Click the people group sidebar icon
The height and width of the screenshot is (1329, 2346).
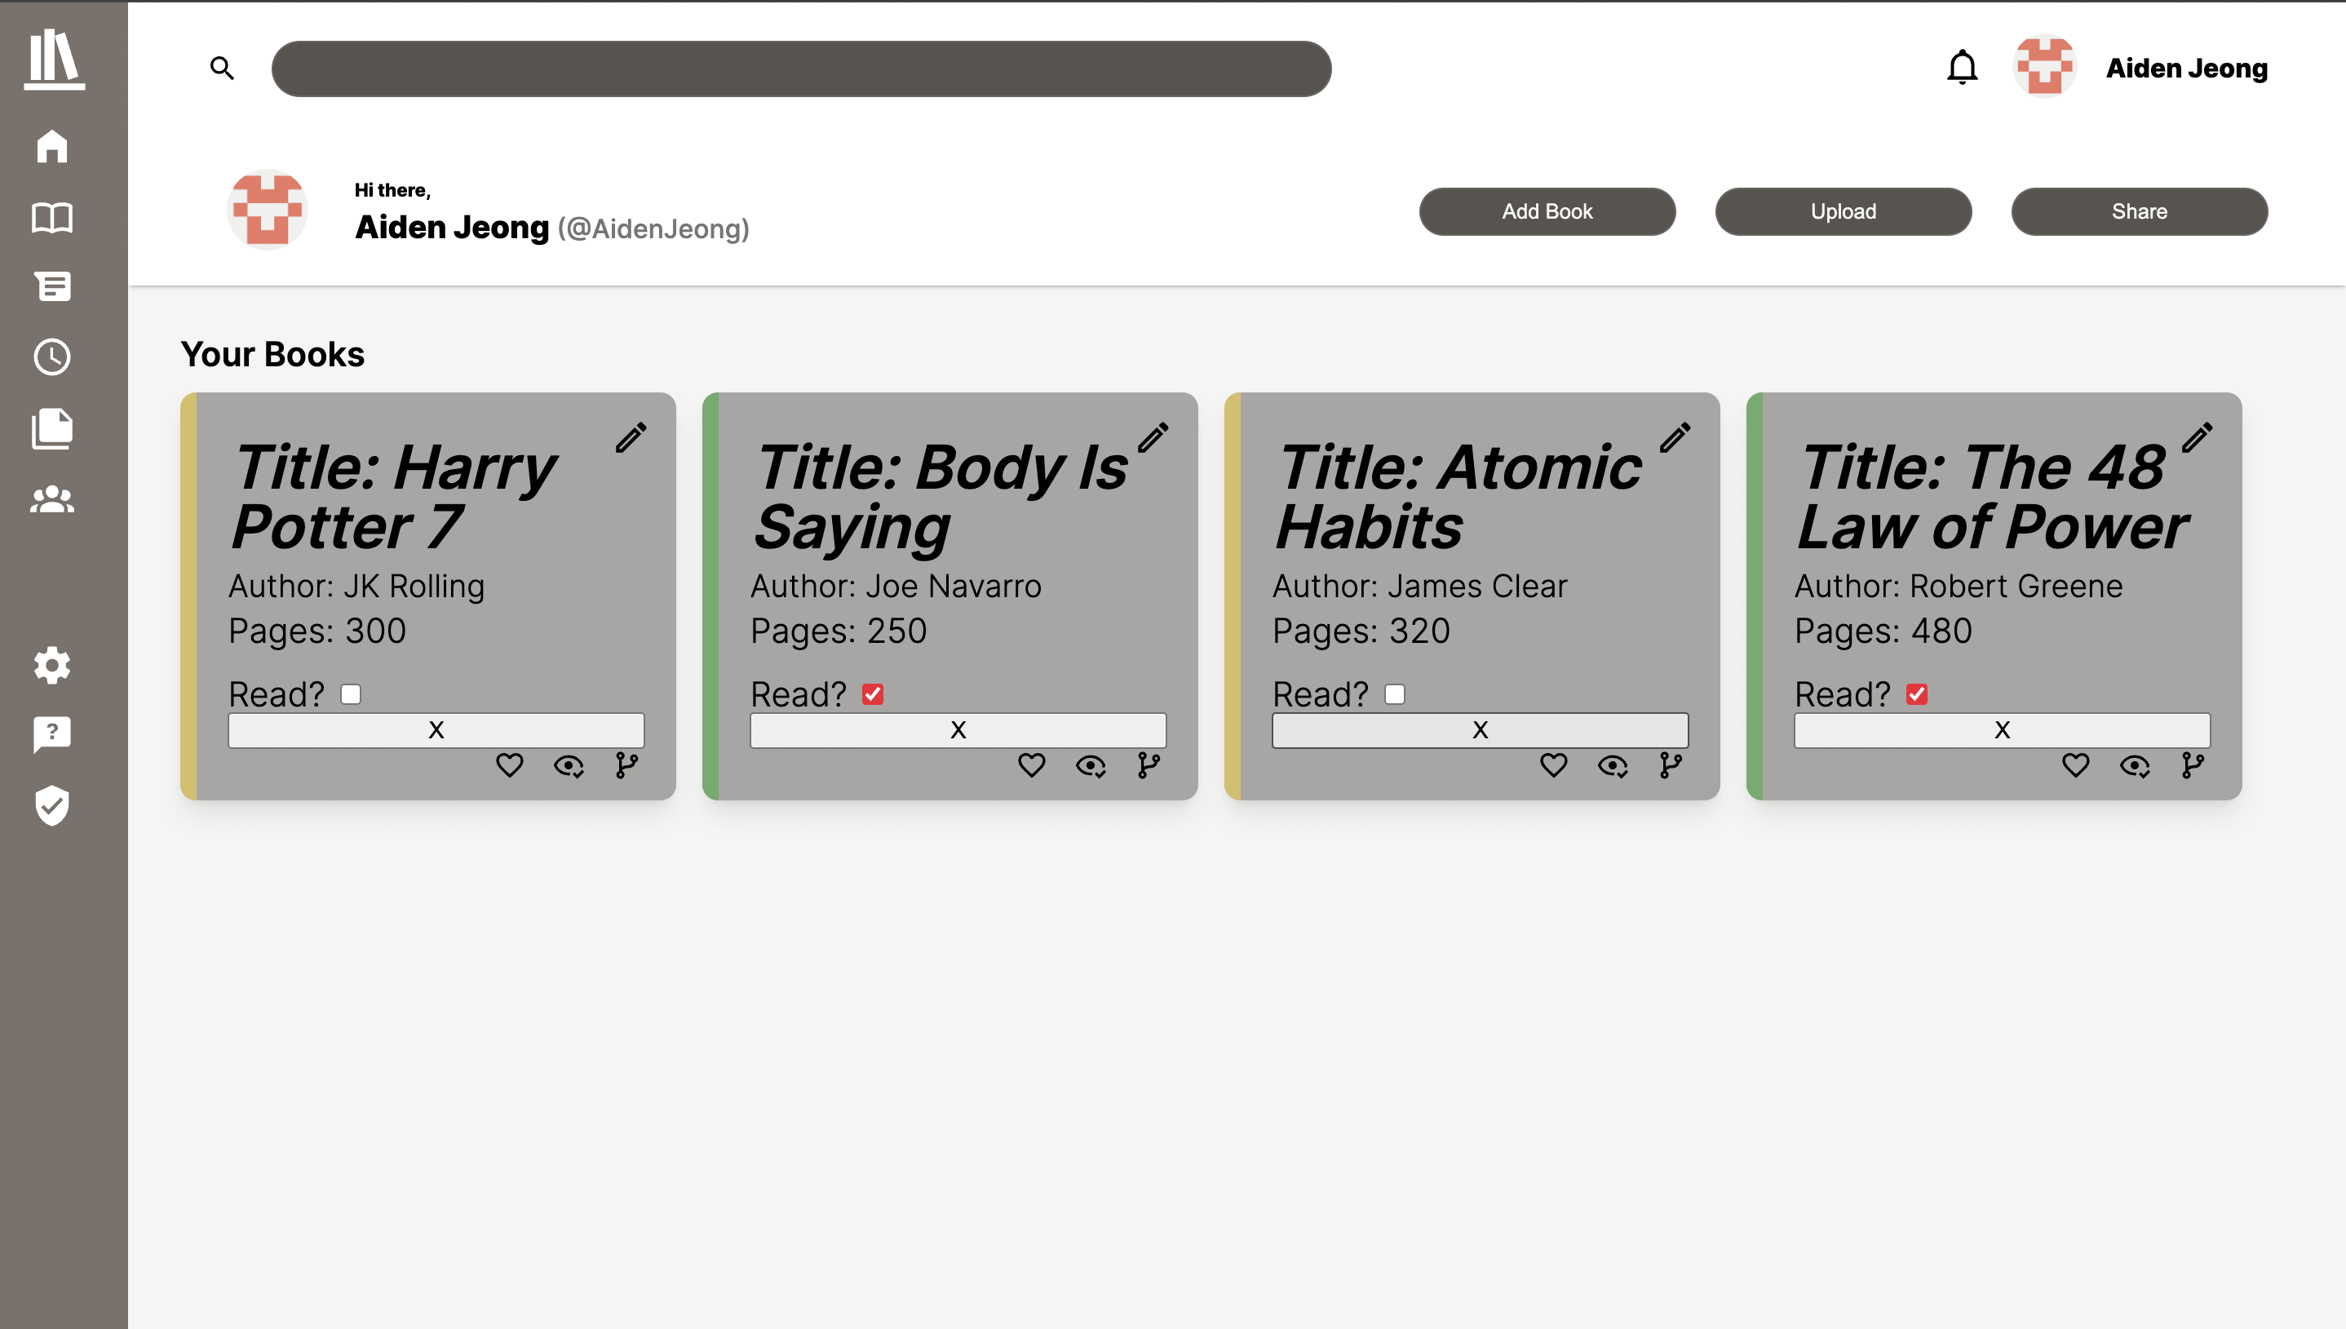pyautogui.click(x=52, y=498)
